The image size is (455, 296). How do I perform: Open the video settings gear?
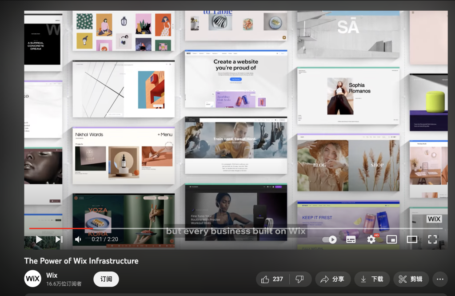point(371,239)
